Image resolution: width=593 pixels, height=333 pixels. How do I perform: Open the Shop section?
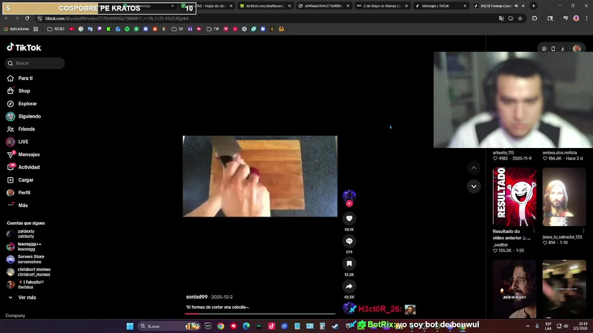(x=19, y=91)
